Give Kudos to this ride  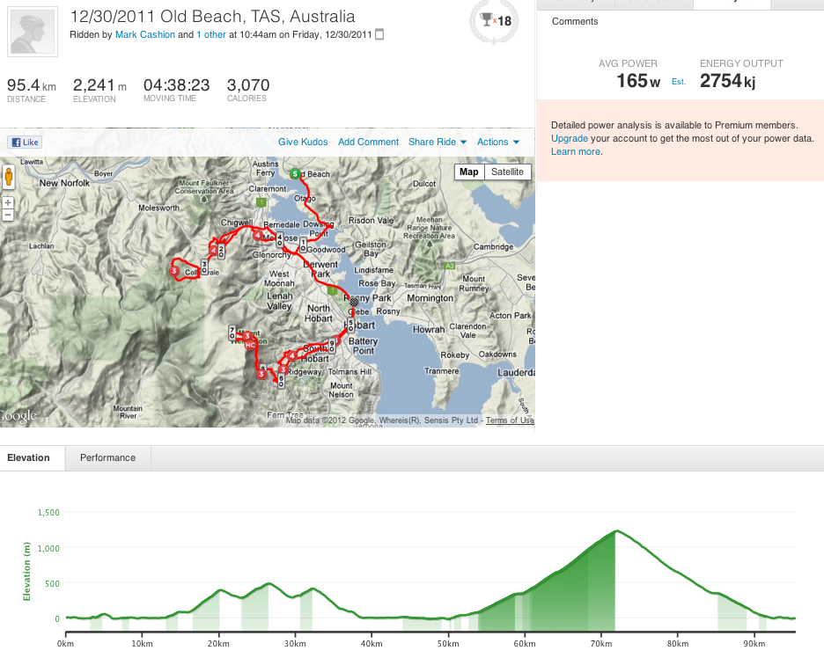[303, 142]
